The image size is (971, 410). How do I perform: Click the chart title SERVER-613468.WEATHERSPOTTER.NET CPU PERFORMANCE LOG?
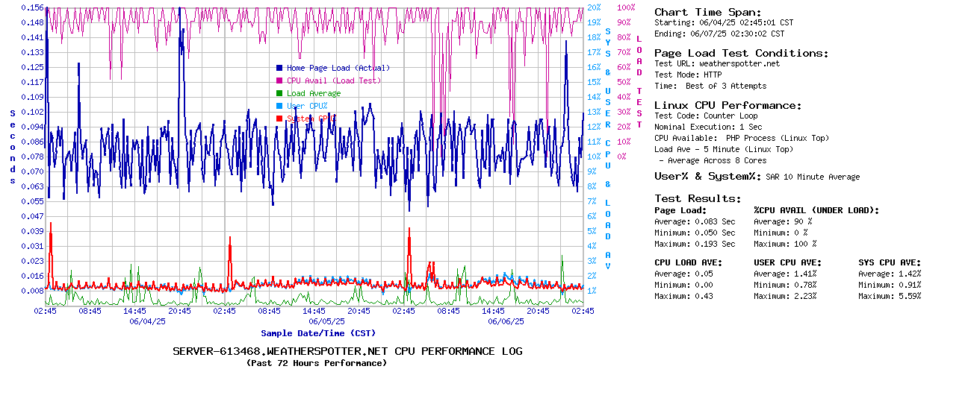[x=347, y=351]
